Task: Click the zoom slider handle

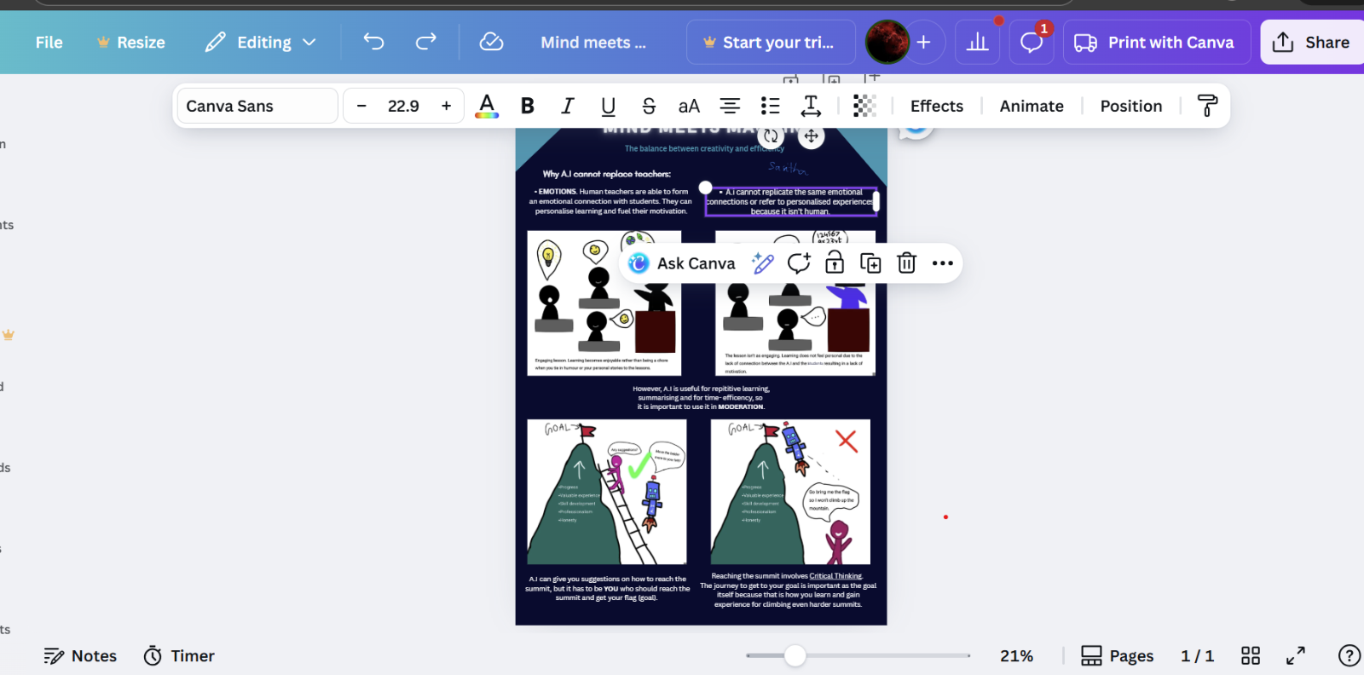Action: point(795,655)
